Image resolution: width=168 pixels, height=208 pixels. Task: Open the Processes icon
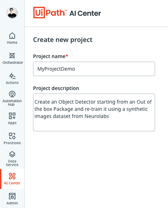(x=12, y=136)
